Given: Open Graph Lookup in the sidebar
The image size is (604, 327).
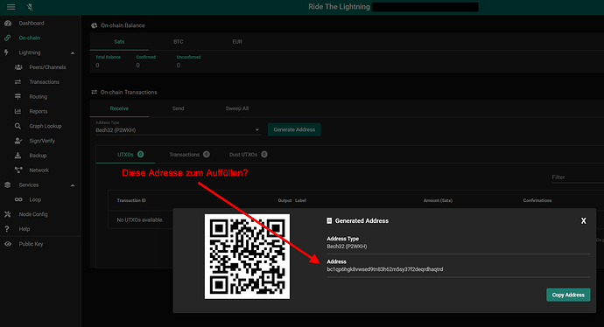Looking at the screenshot, I should (45, 126).
